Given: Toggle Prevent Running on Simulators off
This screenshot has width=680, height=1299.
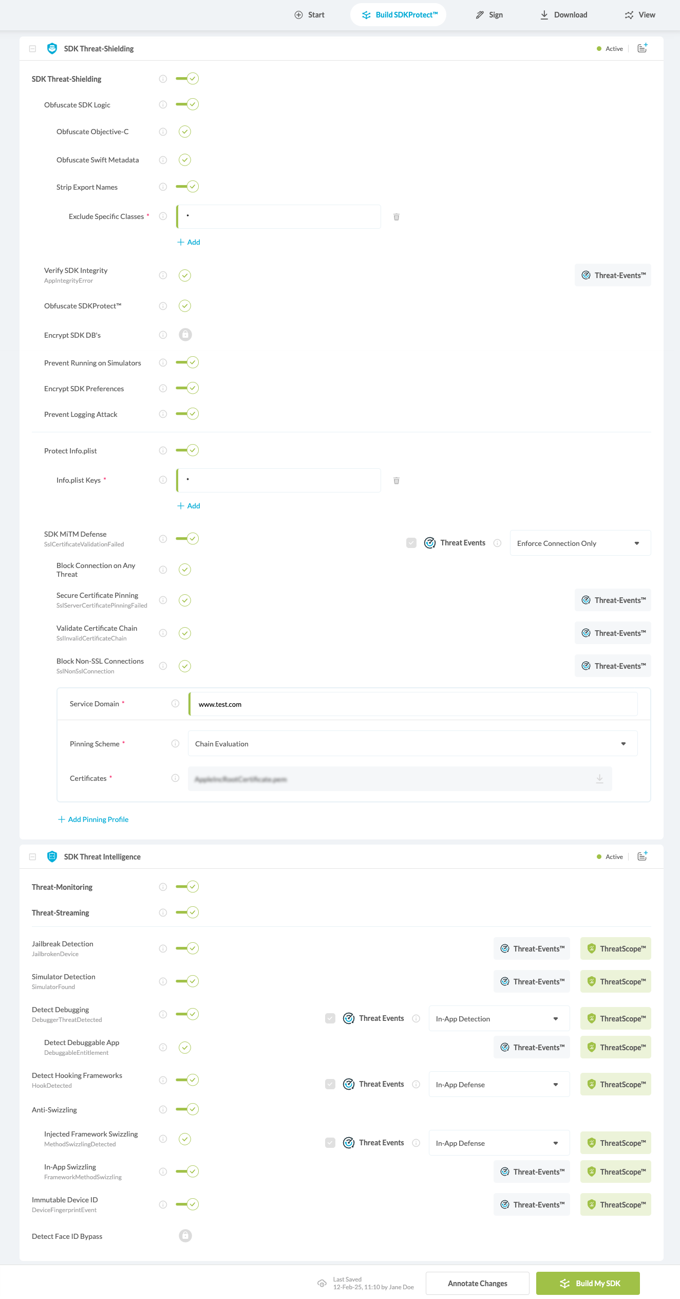Looking at the screenshot, I should point(187,362).
